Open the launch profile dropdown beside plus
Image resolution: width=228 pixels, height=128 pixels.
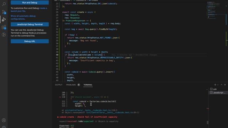point(218,85)
